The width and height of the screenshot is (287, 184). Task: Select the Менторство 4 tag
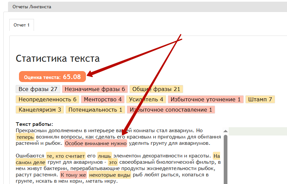103,99
